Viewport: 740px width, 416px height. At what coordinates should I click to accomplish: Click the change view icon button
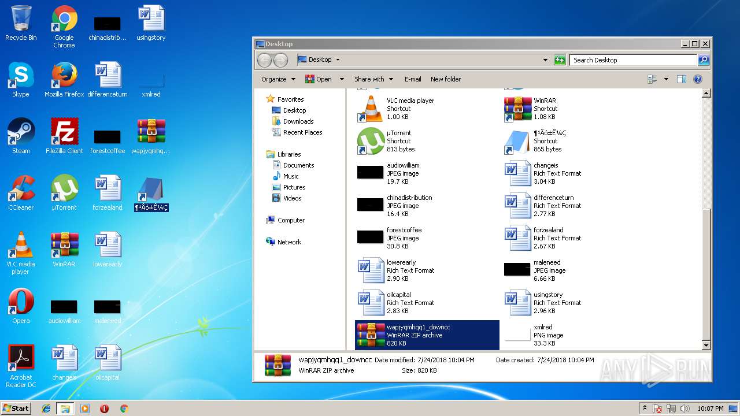[x=653, y=79]
